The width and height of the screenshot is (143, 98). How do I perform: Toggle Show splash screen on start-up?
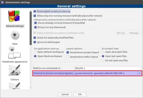click(x=35, y=11)
